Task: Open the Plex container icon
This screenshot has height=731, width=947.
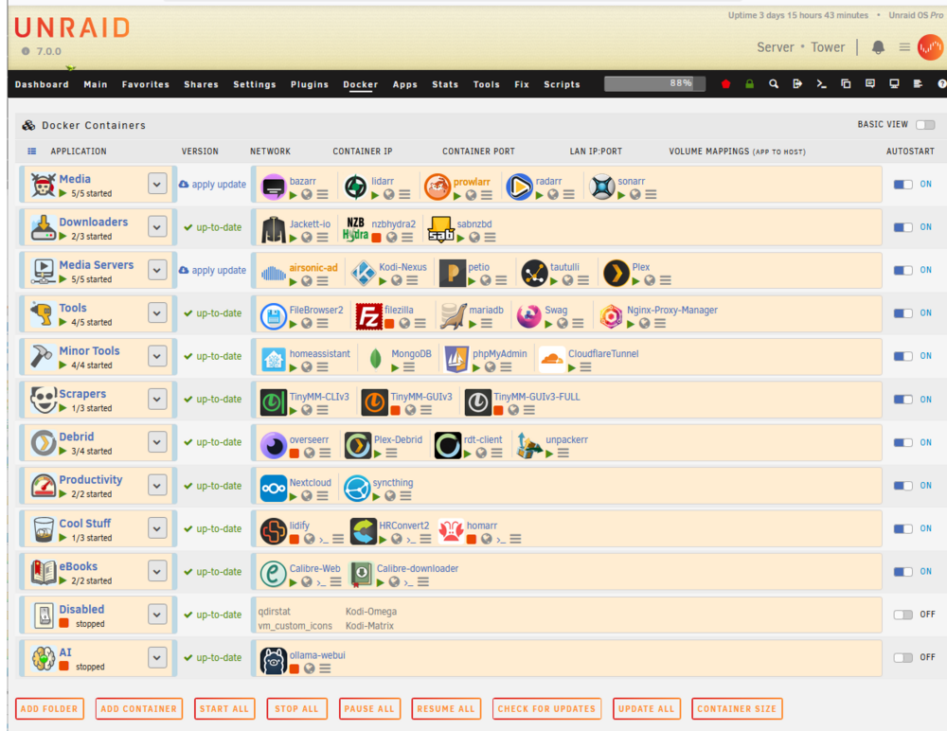Action: [616, 273]
